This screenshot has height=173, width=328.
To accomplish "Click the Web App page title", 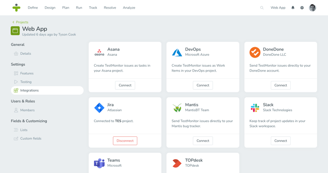I will [x=34, y=29].
